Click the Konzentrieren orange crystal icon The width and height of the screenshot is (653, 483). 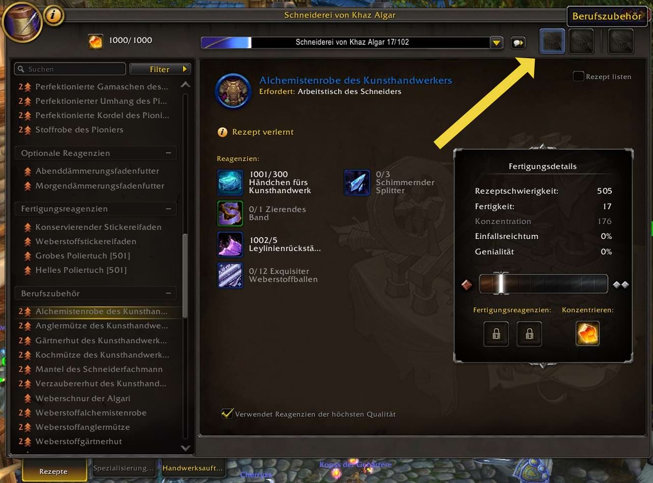pyautogui.click(x=587, y=333)
